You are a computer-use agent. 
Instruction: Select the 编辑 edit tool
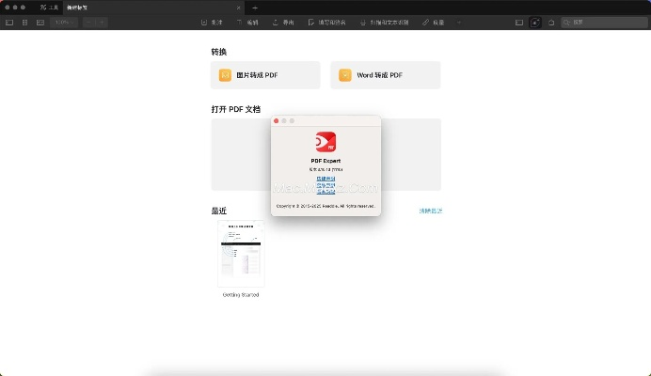[247, 22]
